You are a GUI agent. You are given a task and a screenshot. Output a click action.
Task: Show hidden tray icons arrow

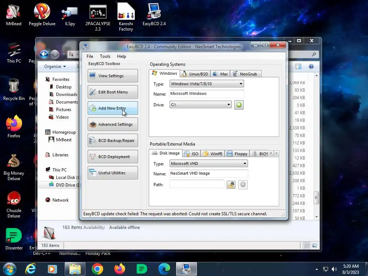coord(317,269)
